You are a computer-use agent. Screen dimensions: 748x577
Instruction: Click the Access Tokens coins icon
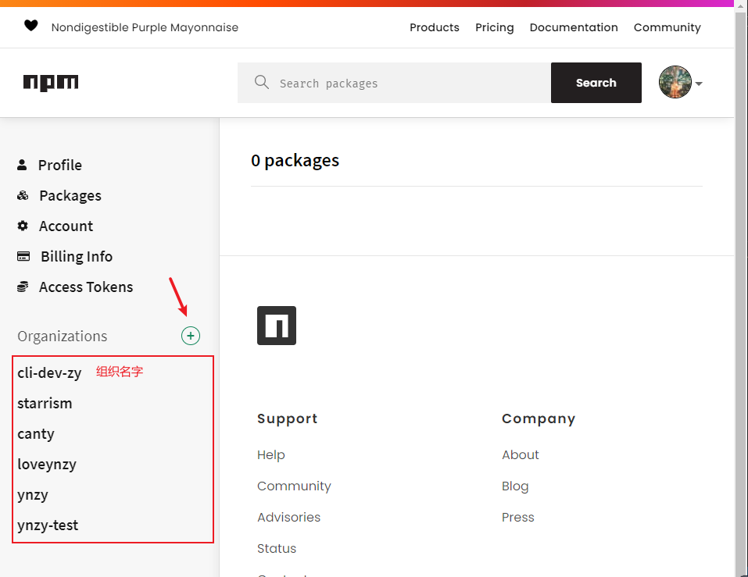[23, 287]
